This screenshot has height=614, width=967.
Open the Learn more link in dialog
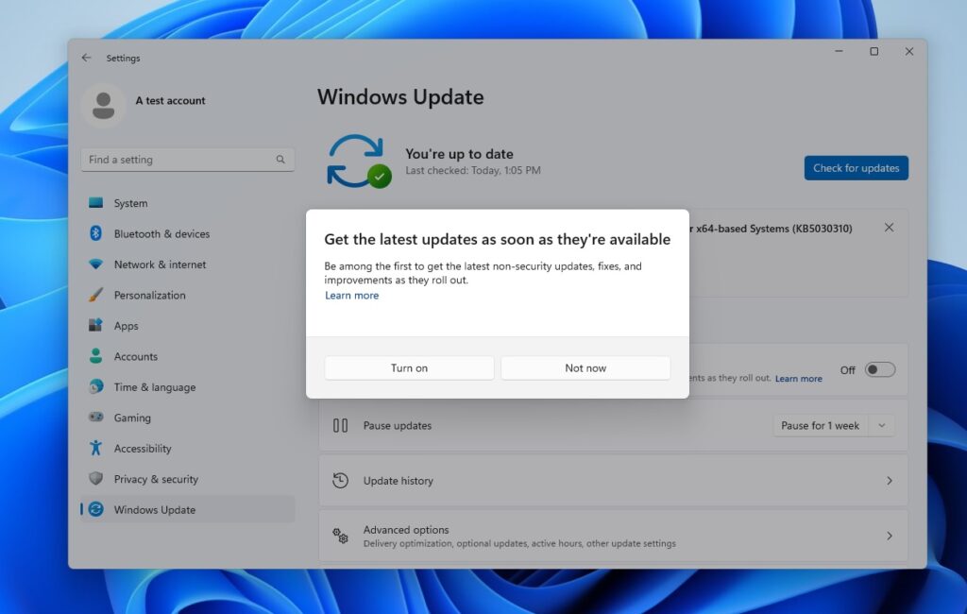351,295
